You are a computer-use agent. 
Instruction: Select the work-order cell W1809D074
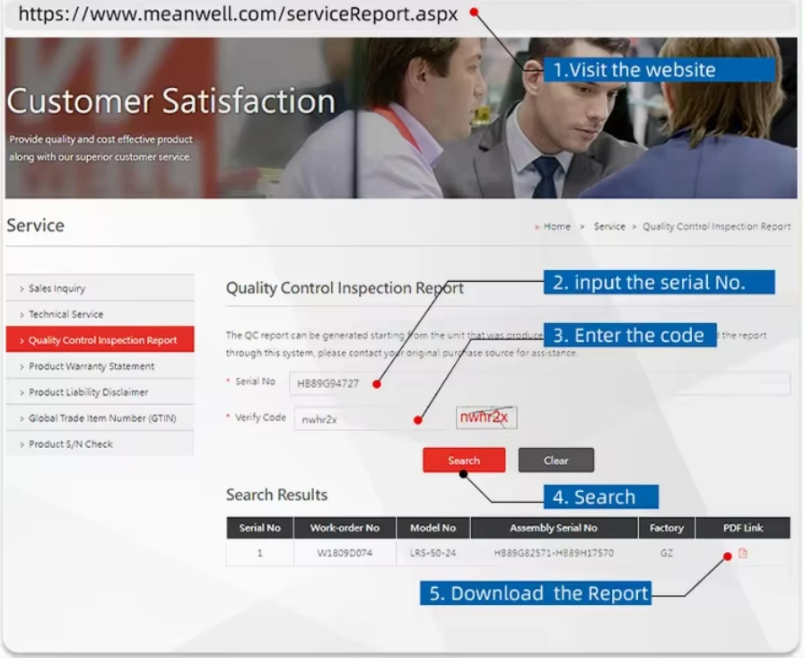click(345, 553)
